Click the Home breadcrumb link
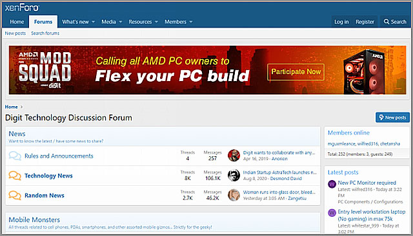 coord(12,107)
